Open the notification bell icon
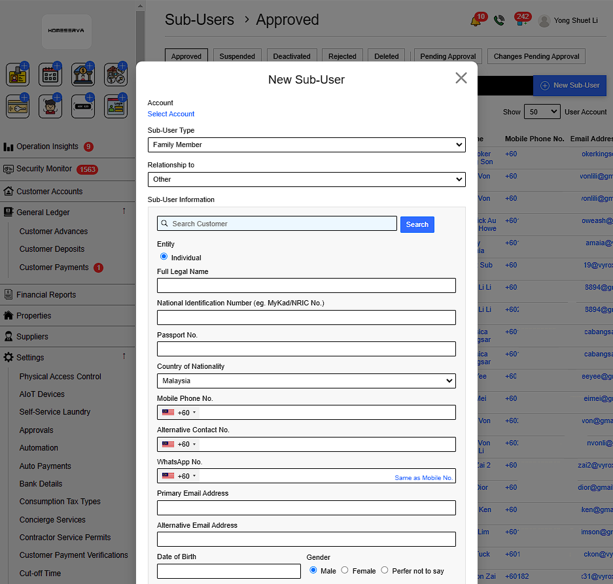 [x=476, y=21]
